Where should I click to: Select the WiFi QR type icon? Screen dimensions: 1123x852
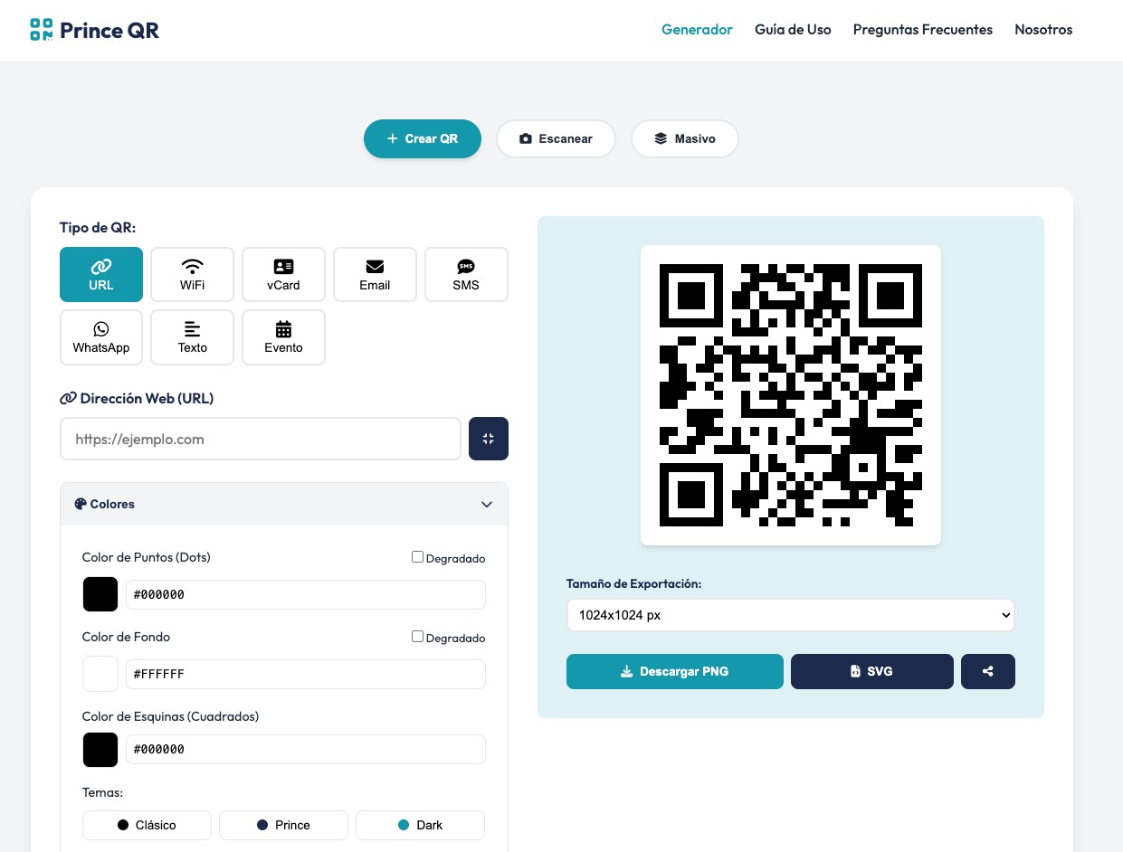pyautogui.click(x=192, y=274)
